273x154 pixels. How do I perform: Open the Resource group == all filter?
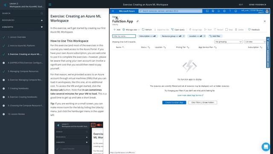[x=171, y=36]
